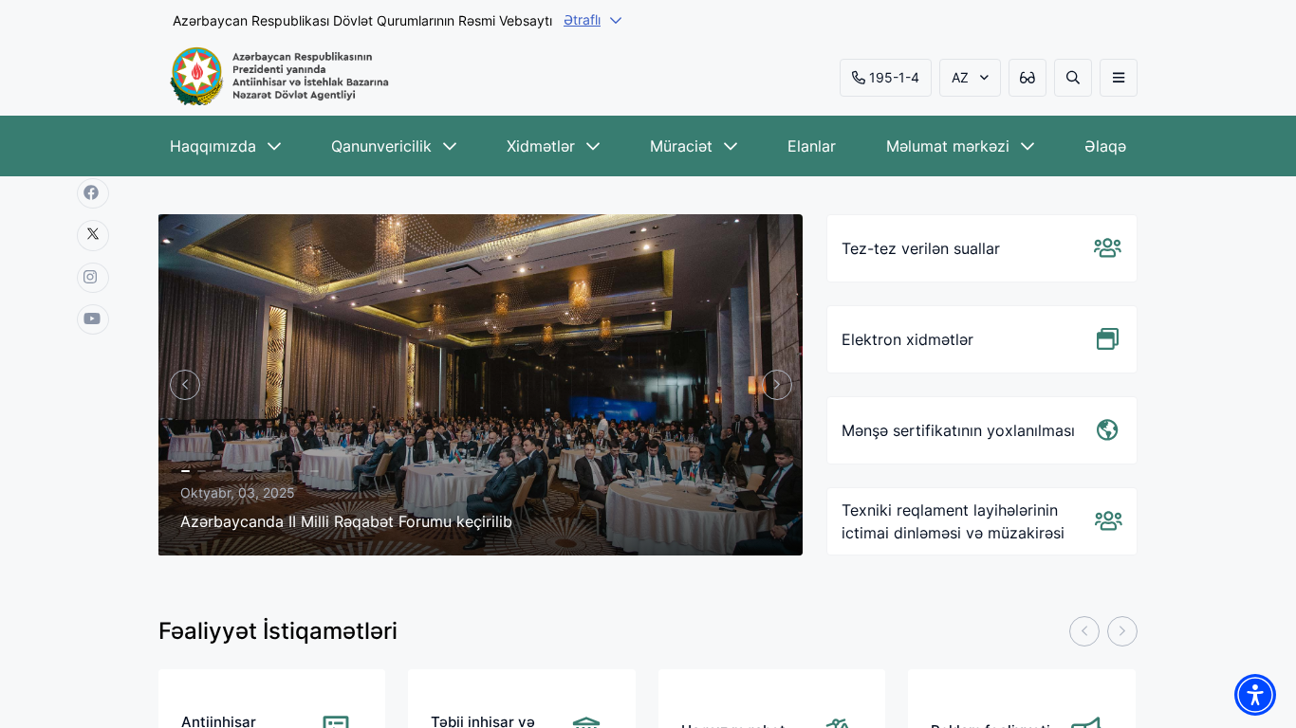Open the Əlaqə menu item
The height and width of the screenshot is (728, 1296).
coord(1104,146)
